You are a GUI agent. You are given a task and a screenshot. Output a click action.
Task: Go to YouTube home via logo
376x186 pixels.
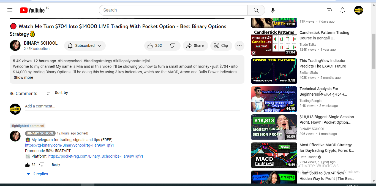click(32, 10)
